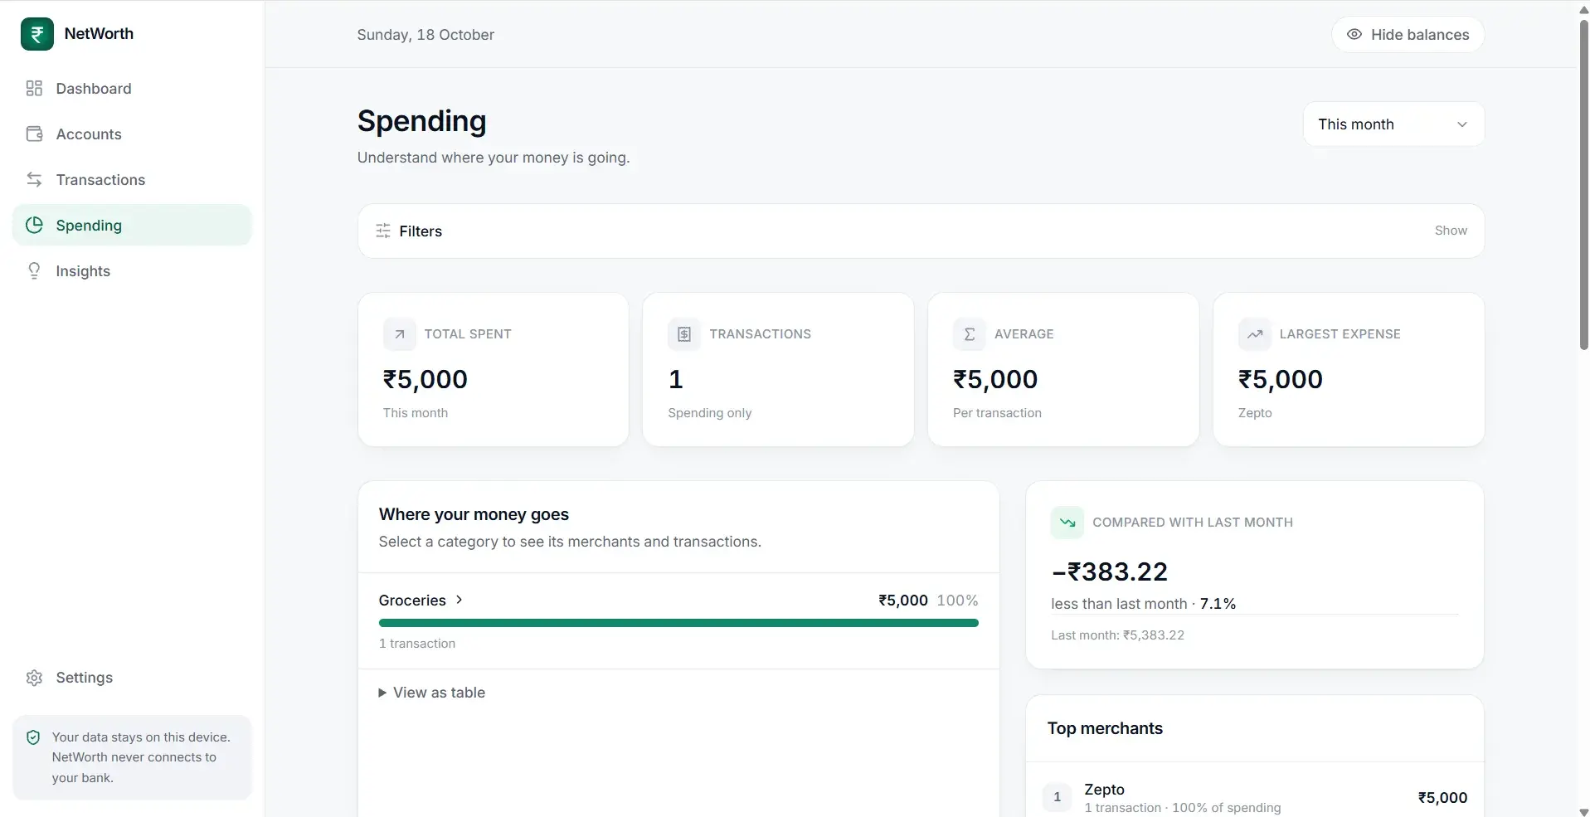Select the Groceries category label
1590x817 pixels.
(412, 601)
